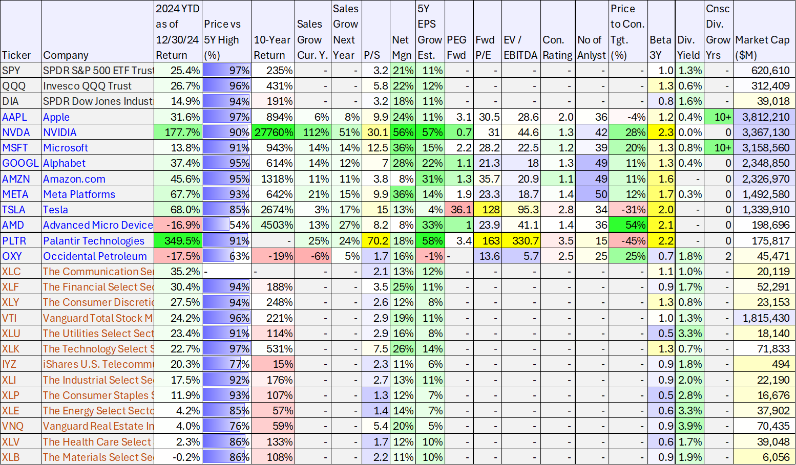Select Palantir's 330.7 EV/EBITDA cell
The width and height of the screenshot is (796, 465).
[521, 241]
